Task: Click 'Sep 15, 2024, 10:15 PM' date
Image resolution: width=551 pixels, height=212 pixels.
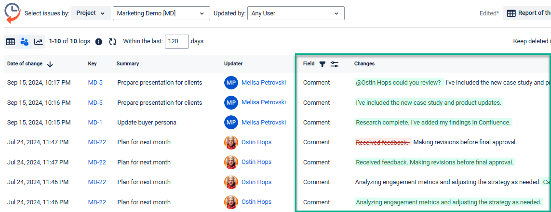Action: (x=39, y=123)
